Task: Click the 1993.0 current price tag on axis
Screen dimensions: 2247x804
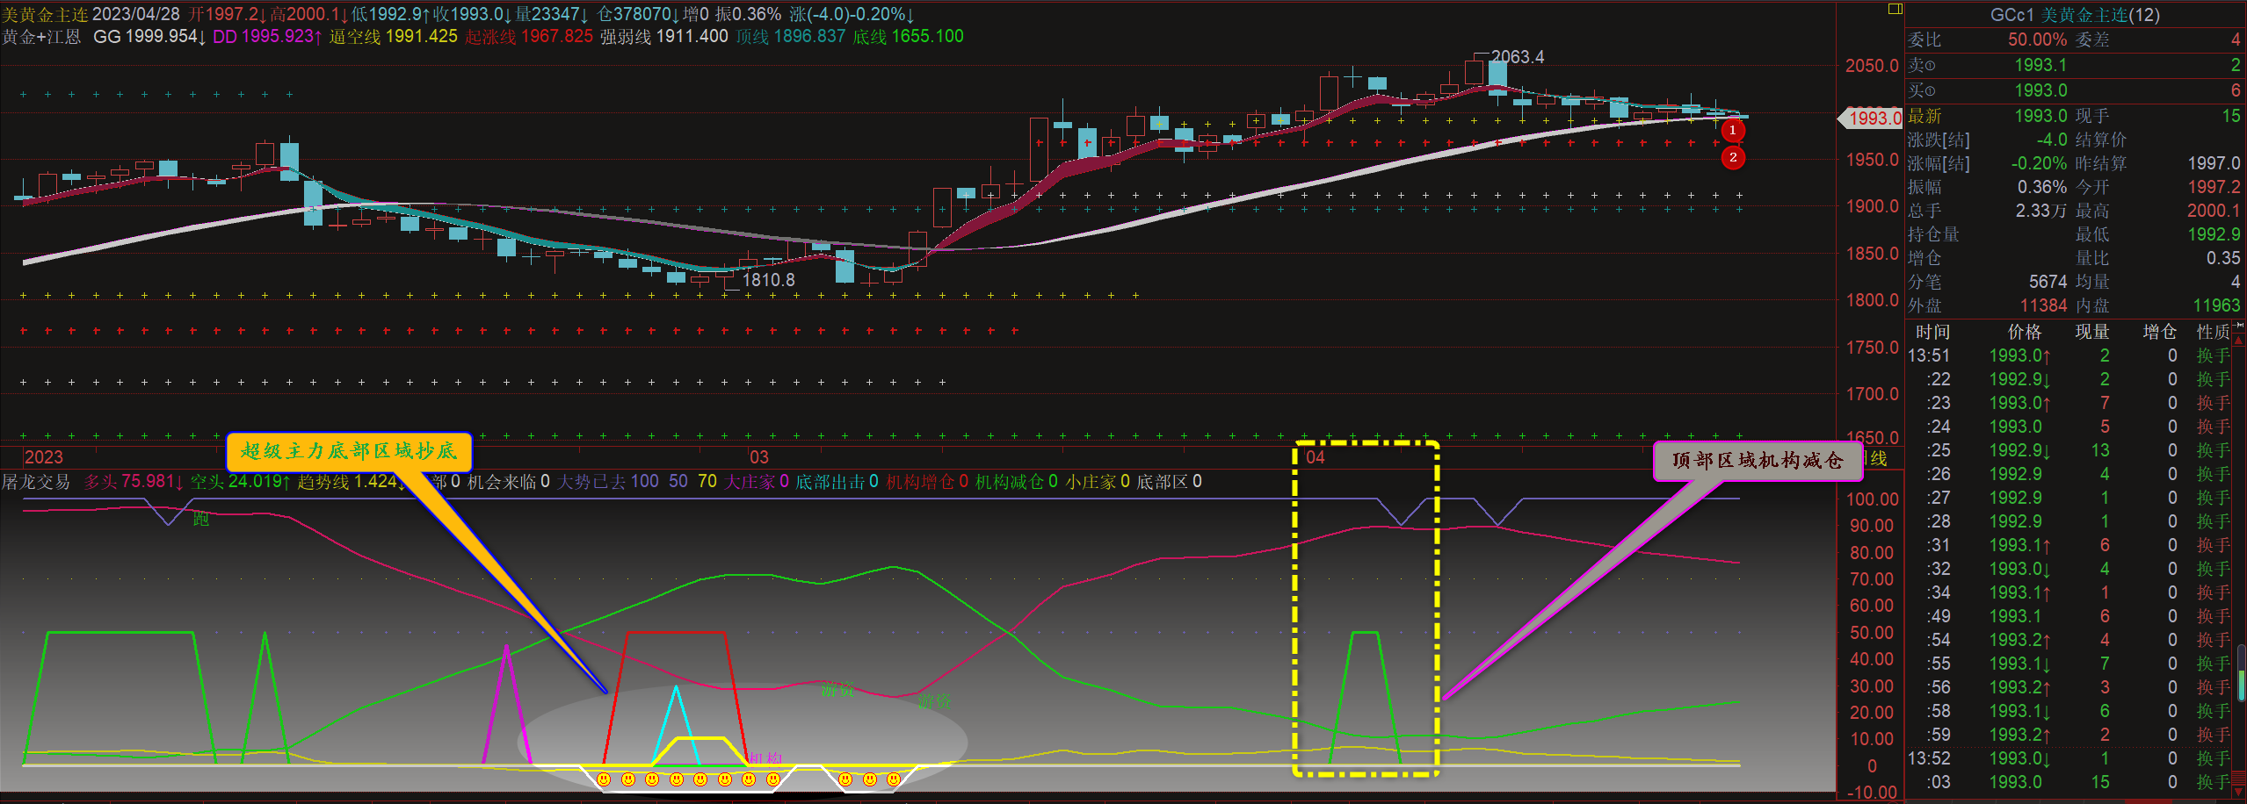Action: [1872, 118]
